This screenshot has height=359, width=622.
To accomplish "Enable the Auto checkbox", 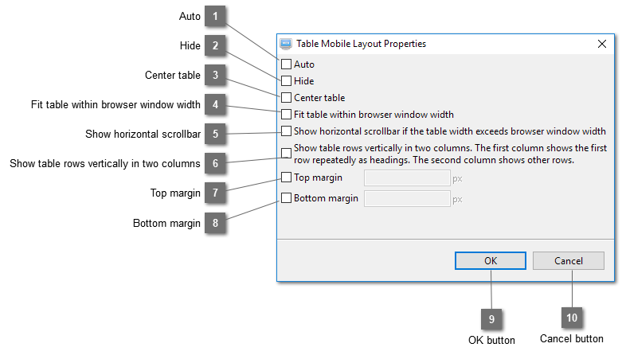I will point(286,64).
